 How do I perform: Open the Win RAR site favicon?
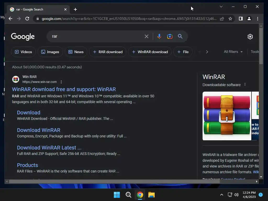click(x=16, y=79)
